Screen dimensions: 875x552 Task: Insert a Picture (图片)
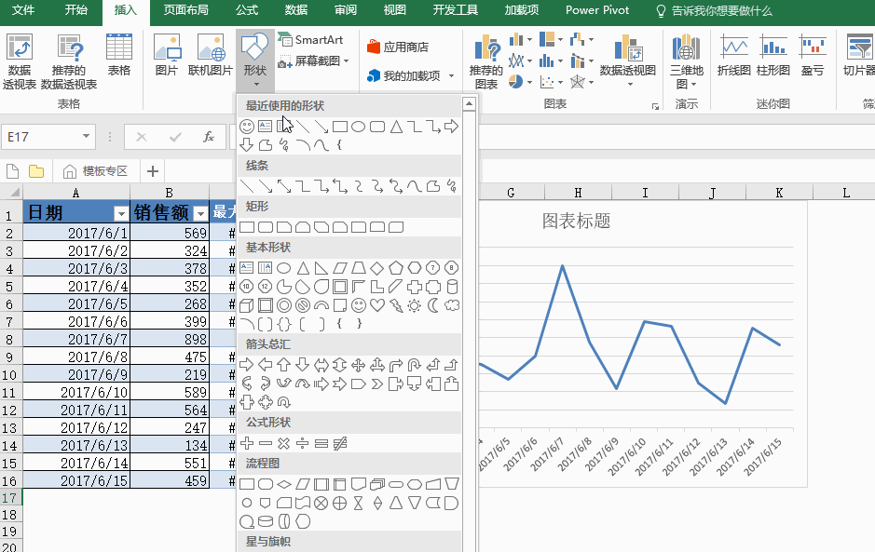(166, 55)
